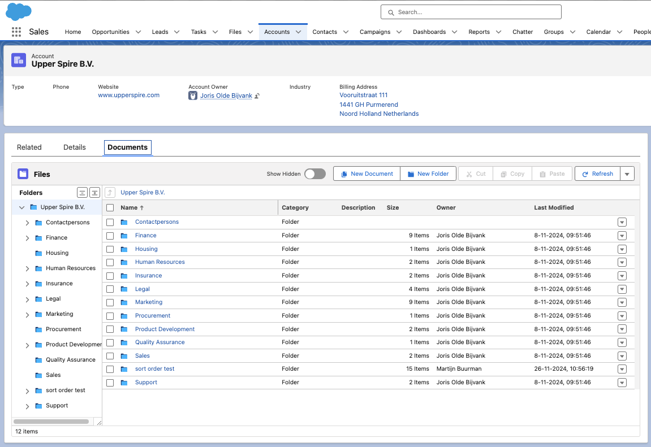Open the Contacts navigation item

coord(325,32)
